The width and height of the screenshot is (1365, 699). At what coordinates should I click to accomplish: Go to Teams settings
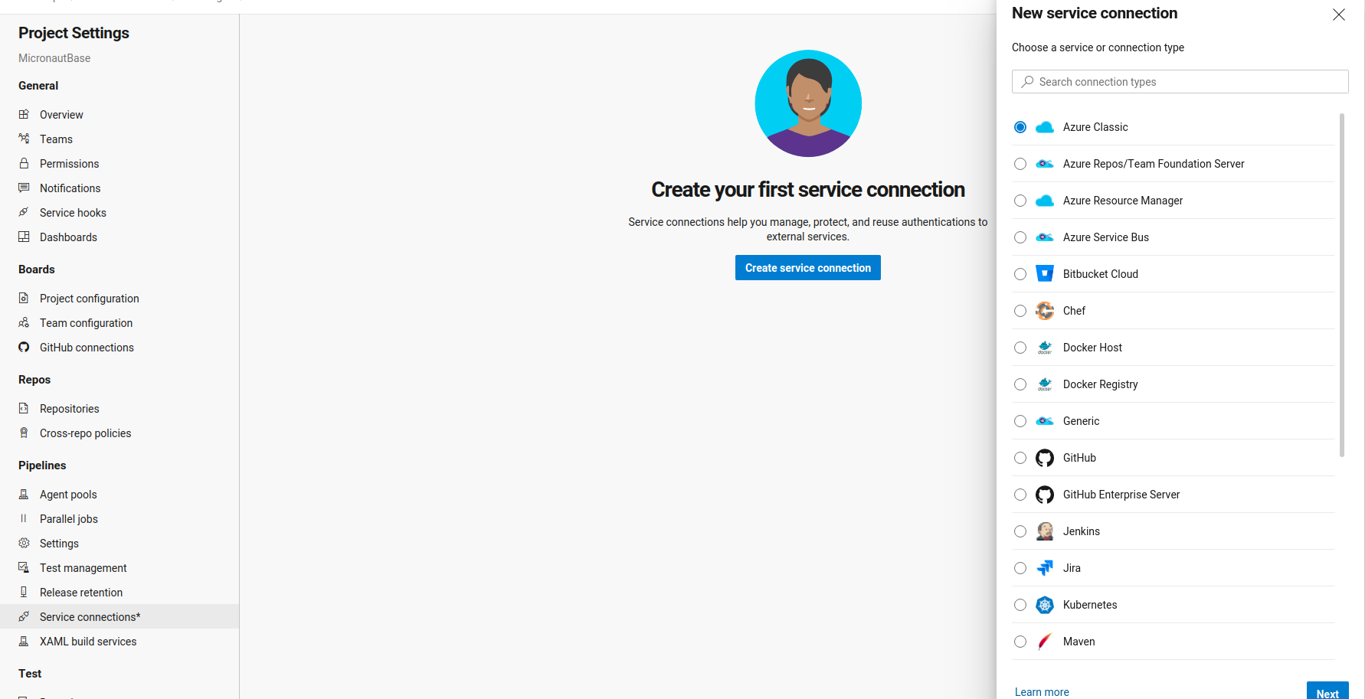119,139
